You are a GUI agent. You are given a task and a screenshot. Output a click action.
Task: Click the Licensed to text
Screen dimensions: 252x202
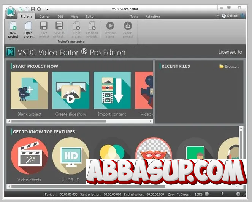230,52
